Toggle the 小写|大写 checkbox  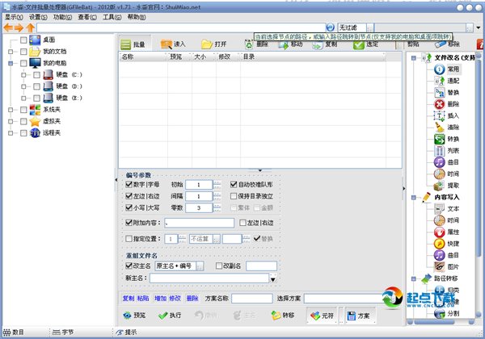click(x=129, y=207)
